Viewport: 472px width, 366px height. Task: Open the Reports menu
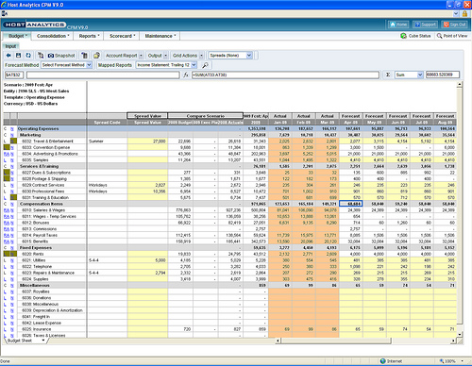tap(89, 36)
